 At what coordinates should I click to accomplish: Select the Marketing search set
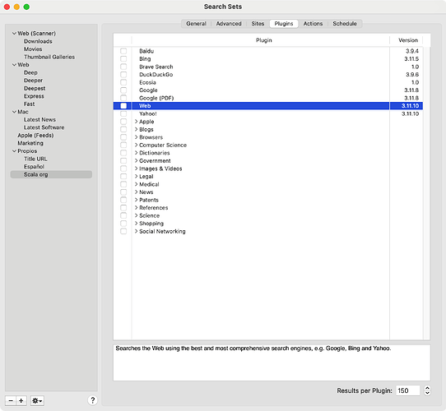pos(30,143)
